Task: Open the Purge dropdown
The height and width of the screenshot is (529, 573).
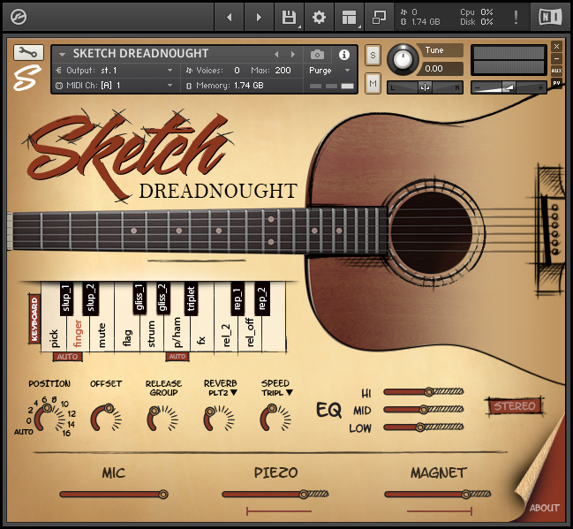Action: (330, 70)
